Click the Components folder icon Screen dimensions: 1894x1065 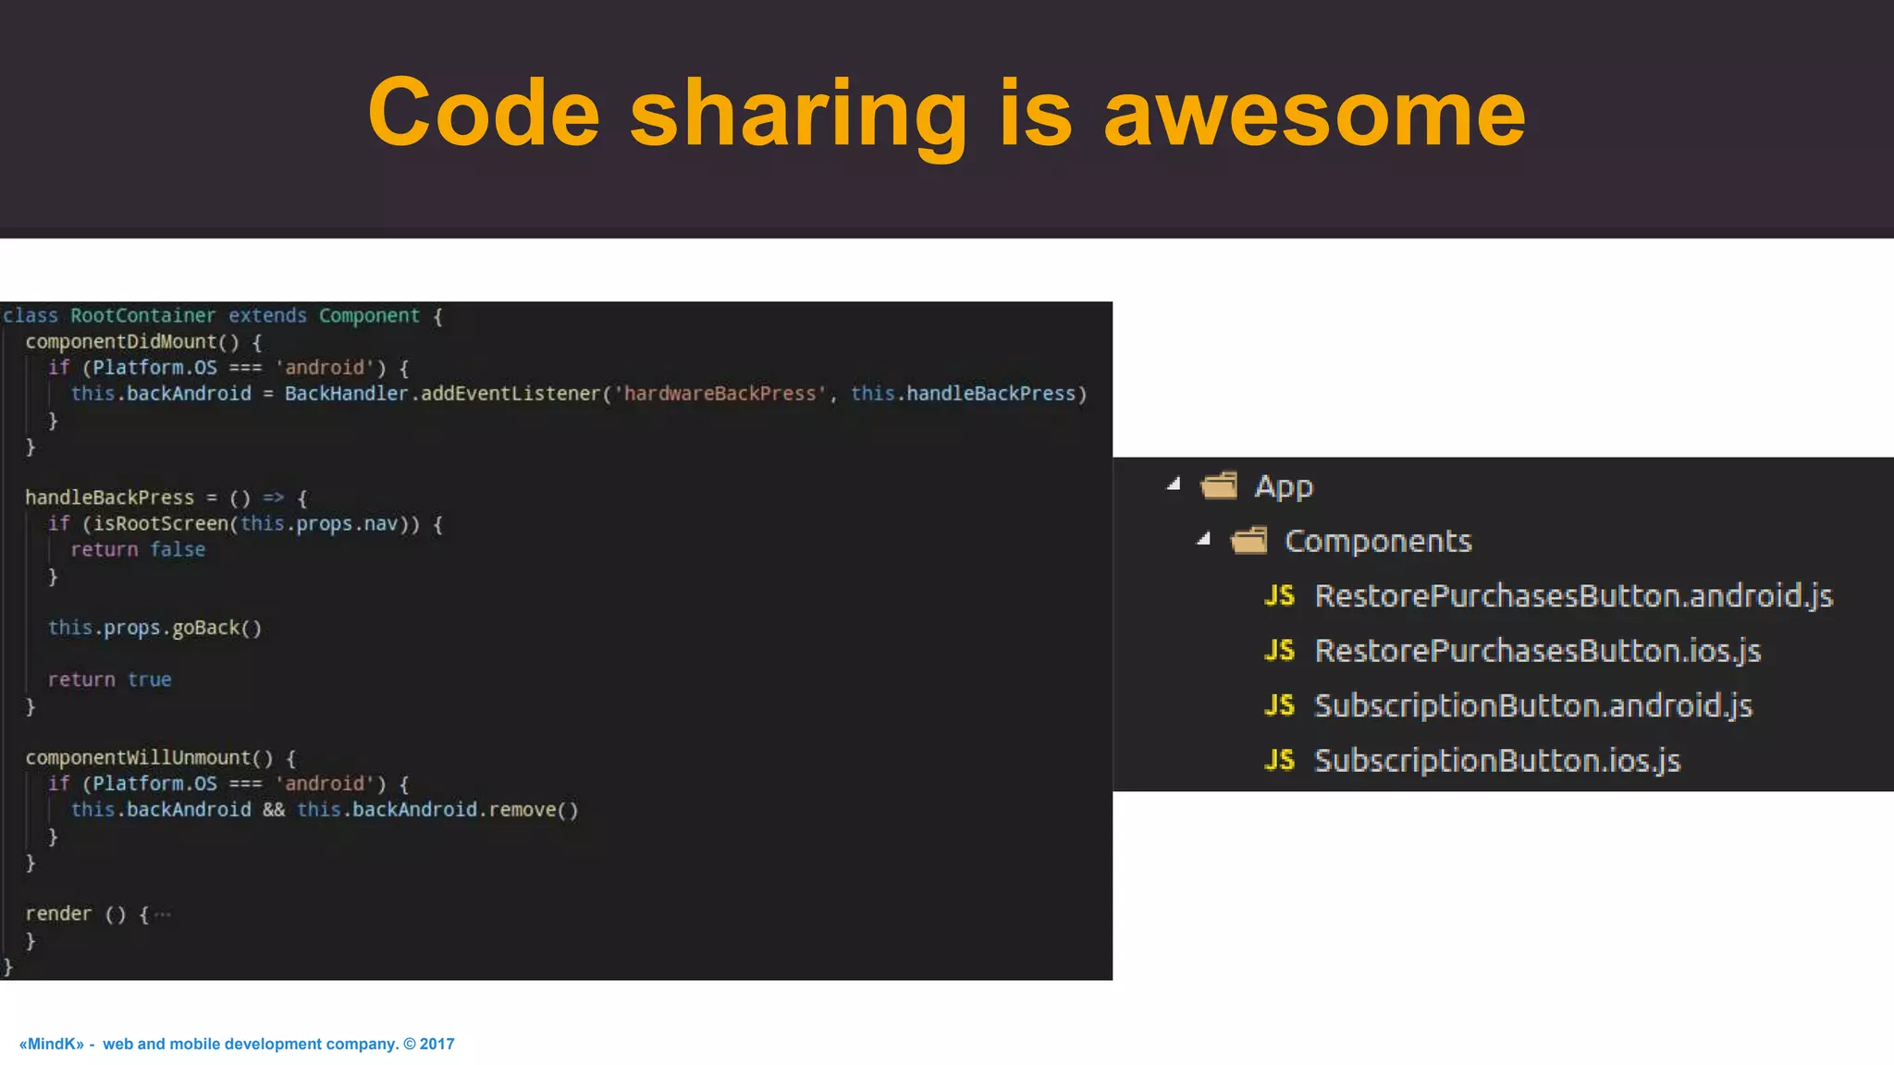click(1248, 540)
